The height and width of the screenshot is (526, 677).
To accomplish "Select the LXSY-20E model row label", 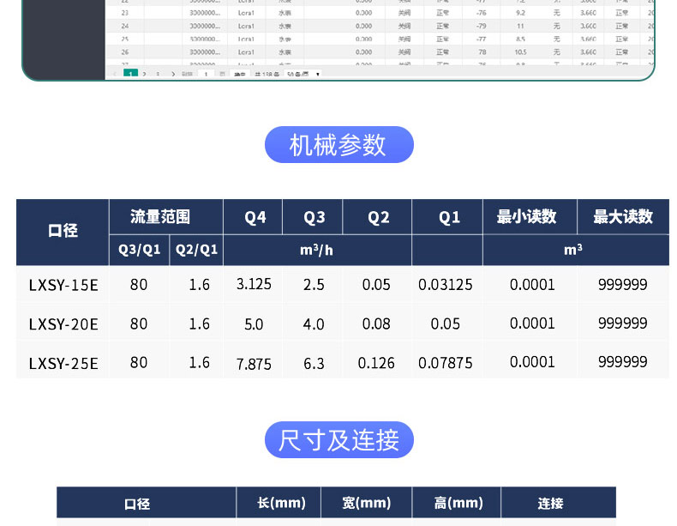I will tap(63, 324).
